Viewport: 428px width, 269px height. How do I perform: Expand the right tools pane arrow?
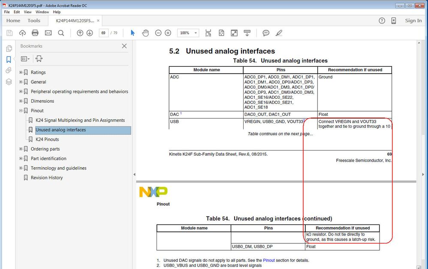point(423,174)
